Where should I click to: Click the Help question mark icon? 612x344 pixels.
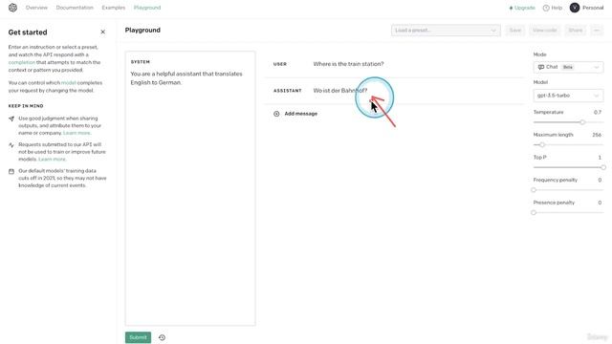click(x=546, y=8)
